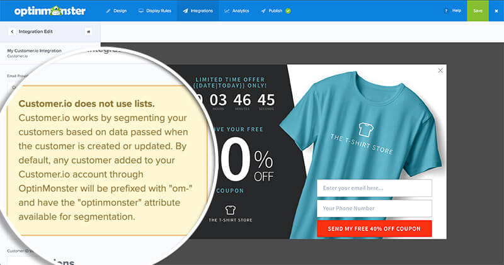This screenshot has width=504, height=265.
Task: Click the green Publish status checkmark
Action: coord(289,11)
